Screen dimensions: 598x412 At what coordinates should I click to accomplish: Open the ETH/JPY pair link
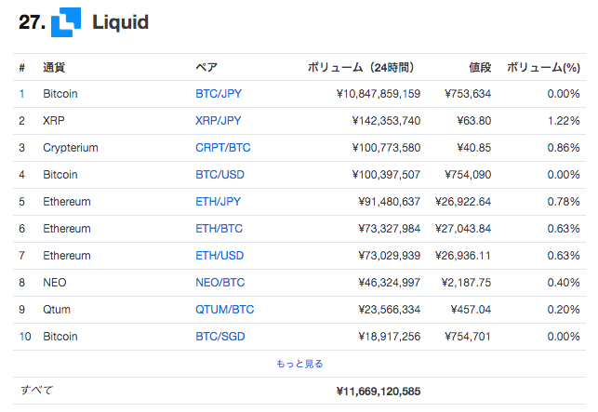pyautogui.click(x=219, y=202)
